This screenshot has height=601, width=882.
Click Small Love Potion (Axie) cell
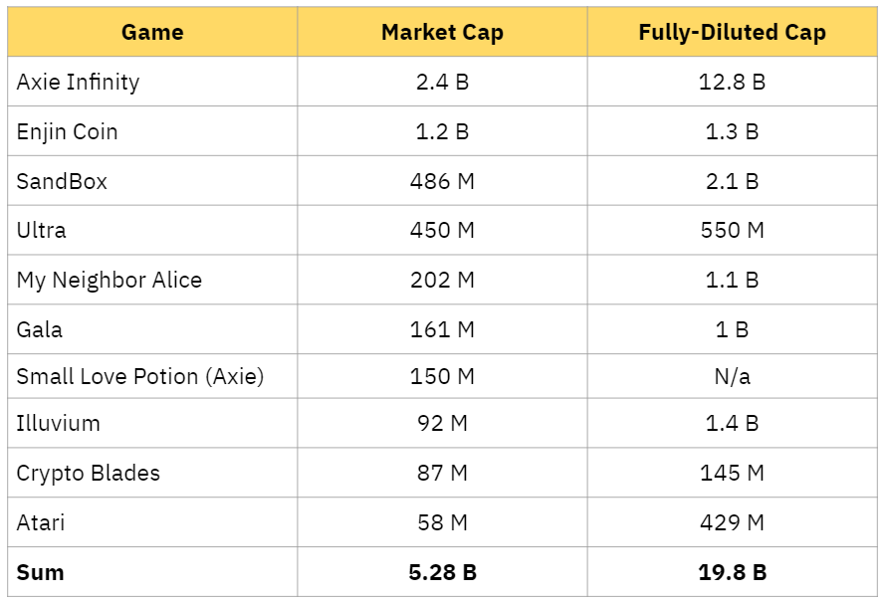pyautogui.click(x=139, y=377)
